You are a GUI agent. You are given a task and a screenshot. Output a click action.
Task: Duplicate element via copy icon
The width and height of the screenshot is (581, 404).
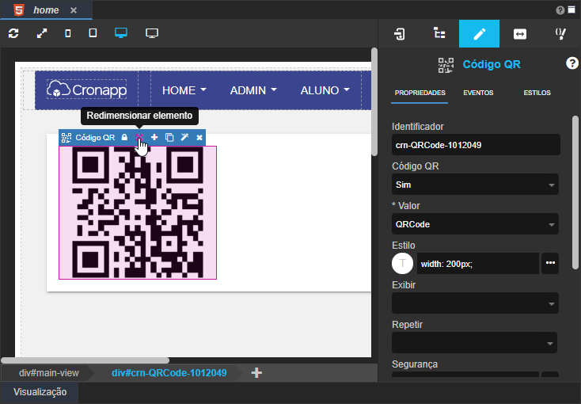tap(169, 138)
